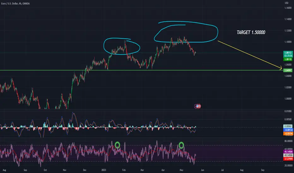
Task: Click the 0.01000 MACD axis label
Action: 288,111
